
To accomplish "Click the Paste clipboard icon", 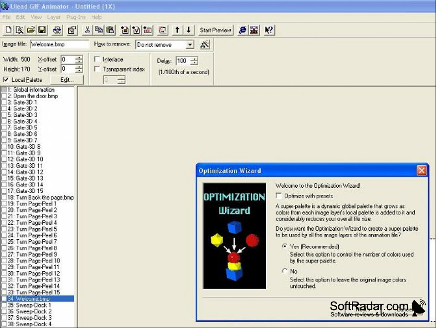I will click(x=110, y=30).
